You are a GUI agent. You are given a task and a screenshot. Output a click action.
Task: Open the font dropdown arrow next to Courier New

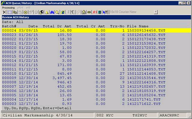[x=156, y=12]
